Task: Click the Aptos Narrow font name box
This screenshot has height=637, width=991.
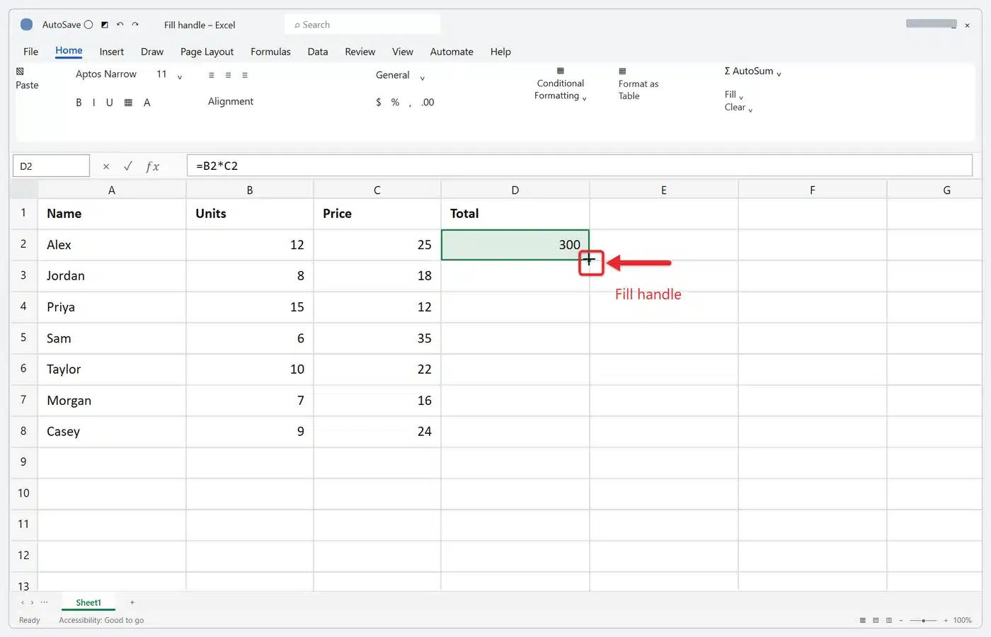Action: (x=106, y=74)
